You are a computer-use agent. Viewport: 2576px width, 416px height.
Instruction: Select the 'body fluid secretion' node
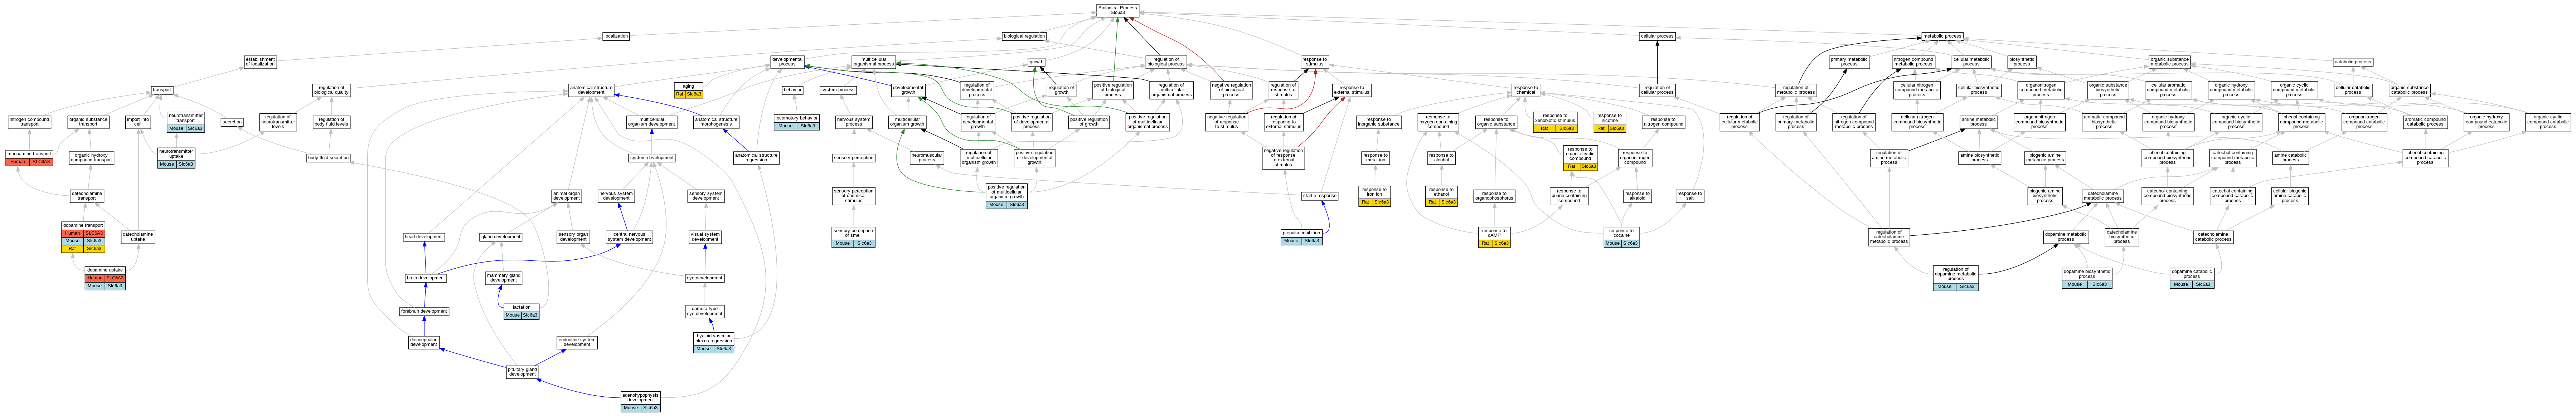(x=328, y=158)
